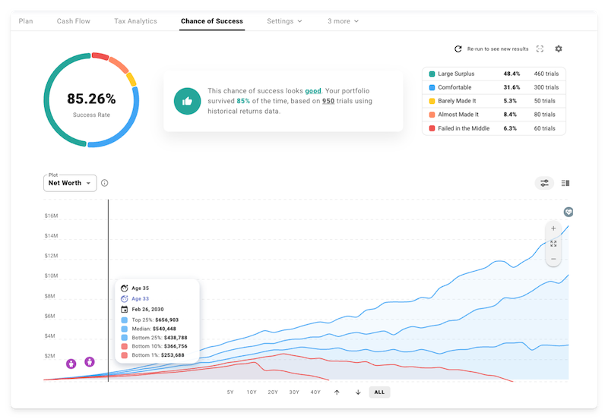Image resolution: width=608 pixels, height=419 pixels.
Task: Click the '31.6%' Comfortable value
Action: [511, 87]
